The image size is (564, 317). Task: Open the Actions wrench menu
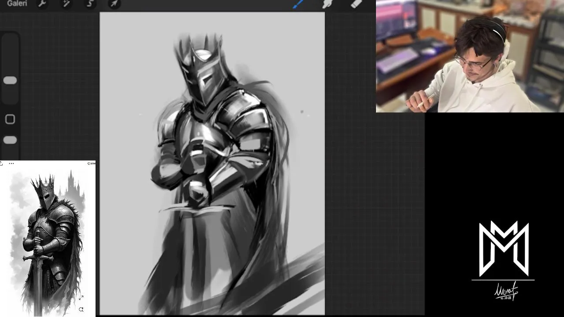point(42,4)
